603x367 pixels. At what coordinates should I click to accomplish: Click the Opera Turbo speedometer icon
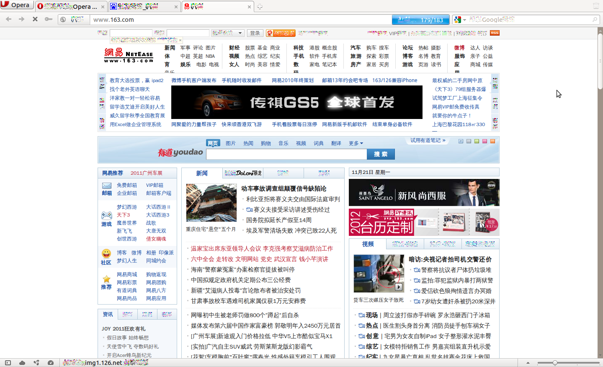click(x=51, y=363)
